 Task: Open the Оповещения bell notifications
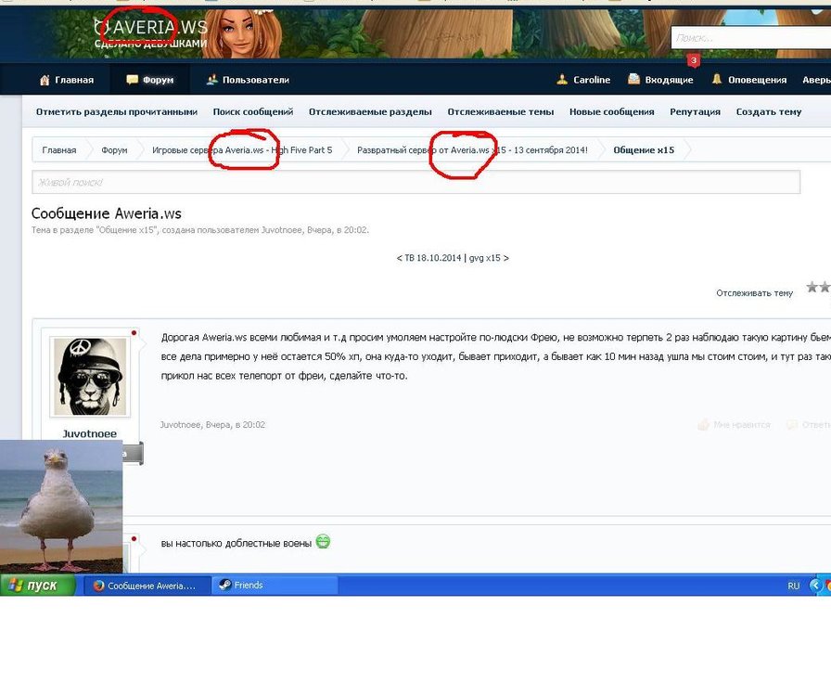717,80
